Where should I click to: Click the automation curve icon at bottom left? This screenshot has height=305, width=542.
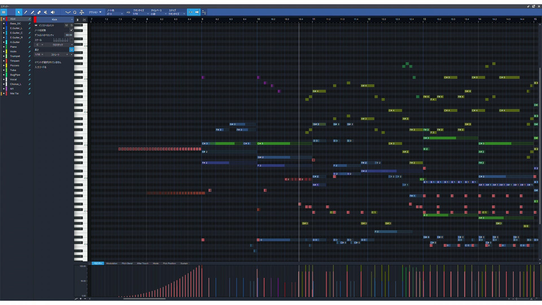[x=76, y=298]
